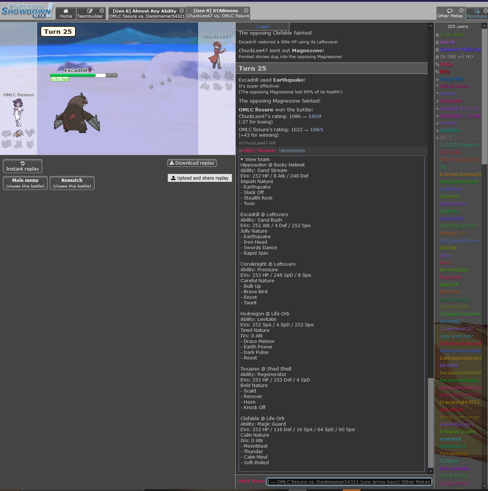Close the STABmons battle tab
Screen dimensions: 488x491
click(x=246, y=10)
